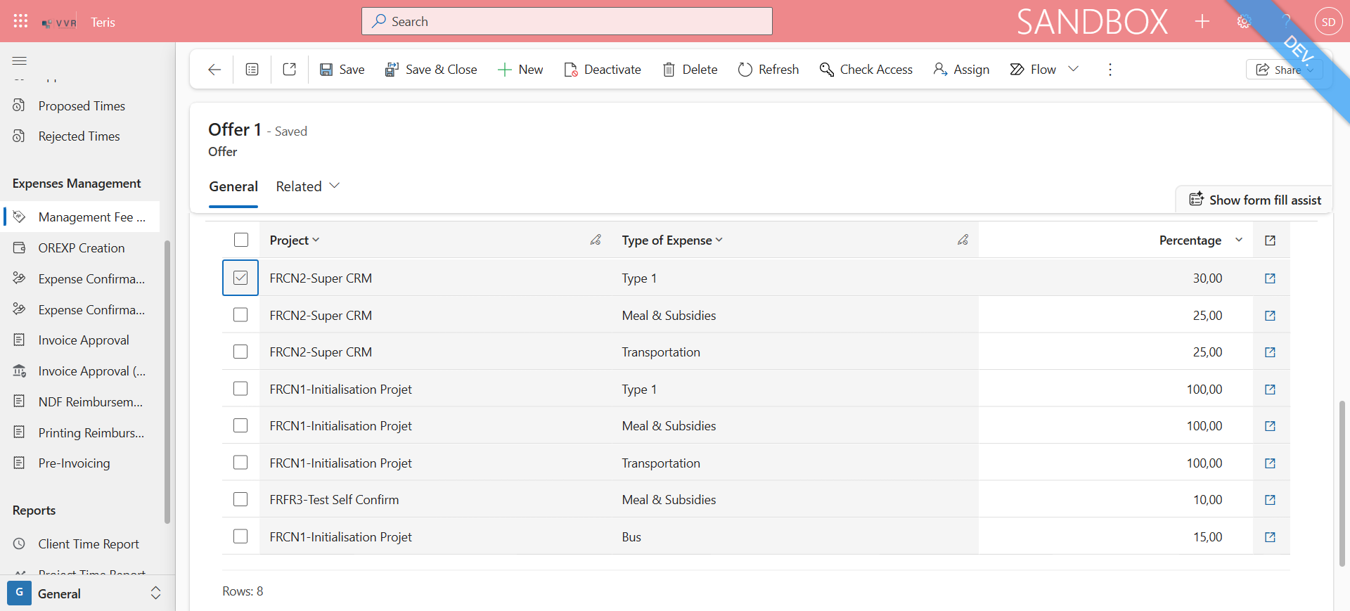Run a Flow on this record
The height and width of the screenshot is (611, 1350).
1033,70
